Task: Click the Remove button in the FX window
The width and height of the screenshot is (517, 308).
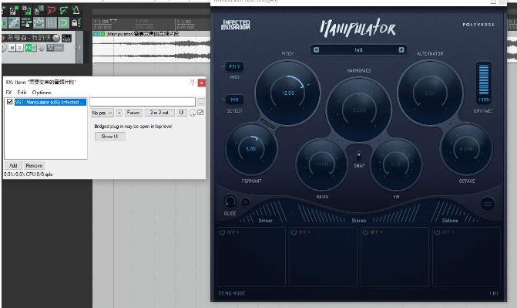Action: 34,165
